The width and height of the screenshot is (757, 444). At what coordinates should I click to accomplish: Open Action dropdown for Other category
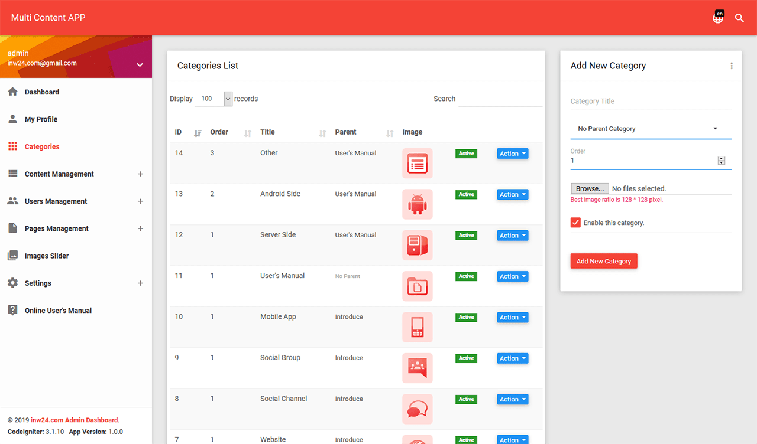point(512,154)
